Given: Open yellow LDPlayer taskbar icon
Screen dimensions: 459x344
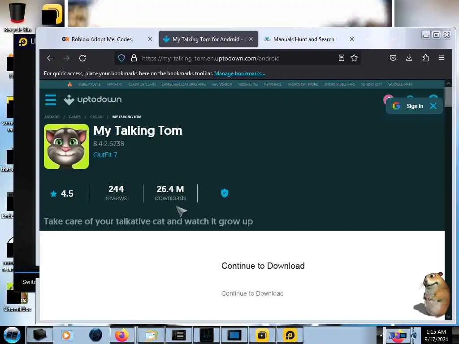Looking at the screenshot, I should [290, 335].
